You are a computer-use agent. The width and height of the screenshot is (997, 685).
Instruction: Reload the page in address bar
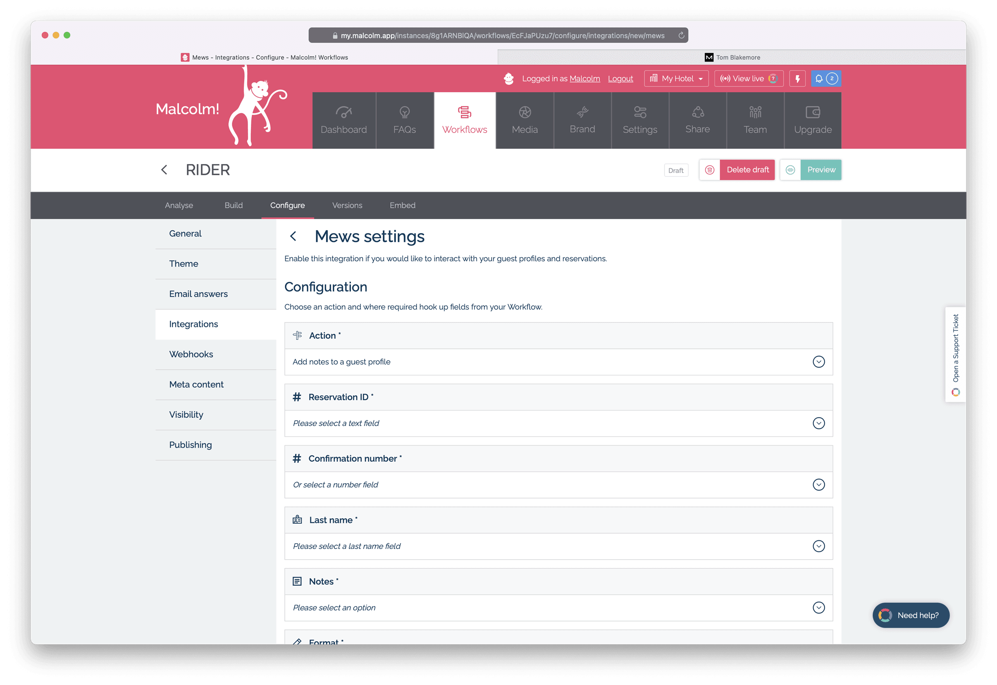coord(681,36)
